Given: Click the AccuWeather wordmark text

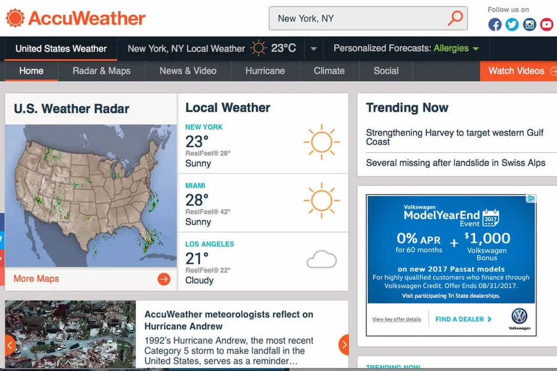Looking at the screenshot, I should click(86, 18).
